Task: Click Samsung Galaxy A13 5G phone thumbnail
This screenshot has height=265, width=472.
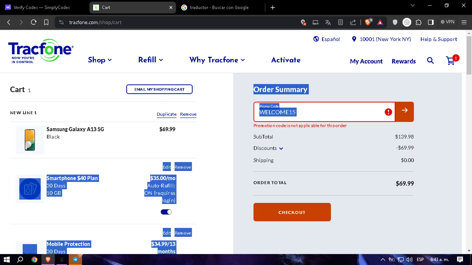Action: (x=30, y=140)
